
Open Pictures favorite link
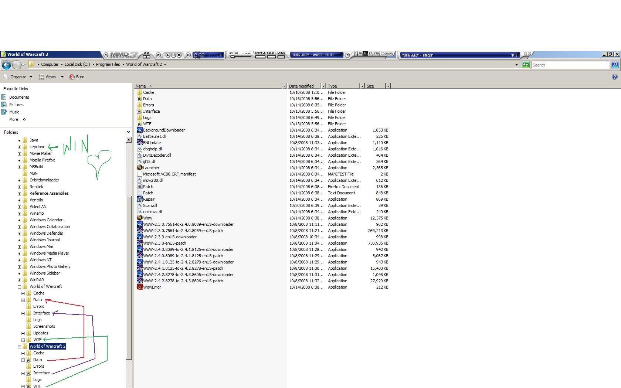pos(16,105)
